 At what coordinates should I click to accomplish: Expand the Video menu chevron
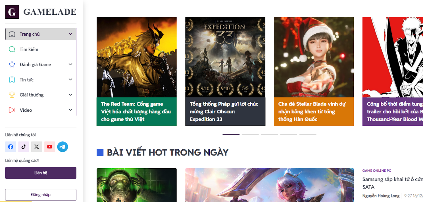pyautogui.click(x=70, y=110)
